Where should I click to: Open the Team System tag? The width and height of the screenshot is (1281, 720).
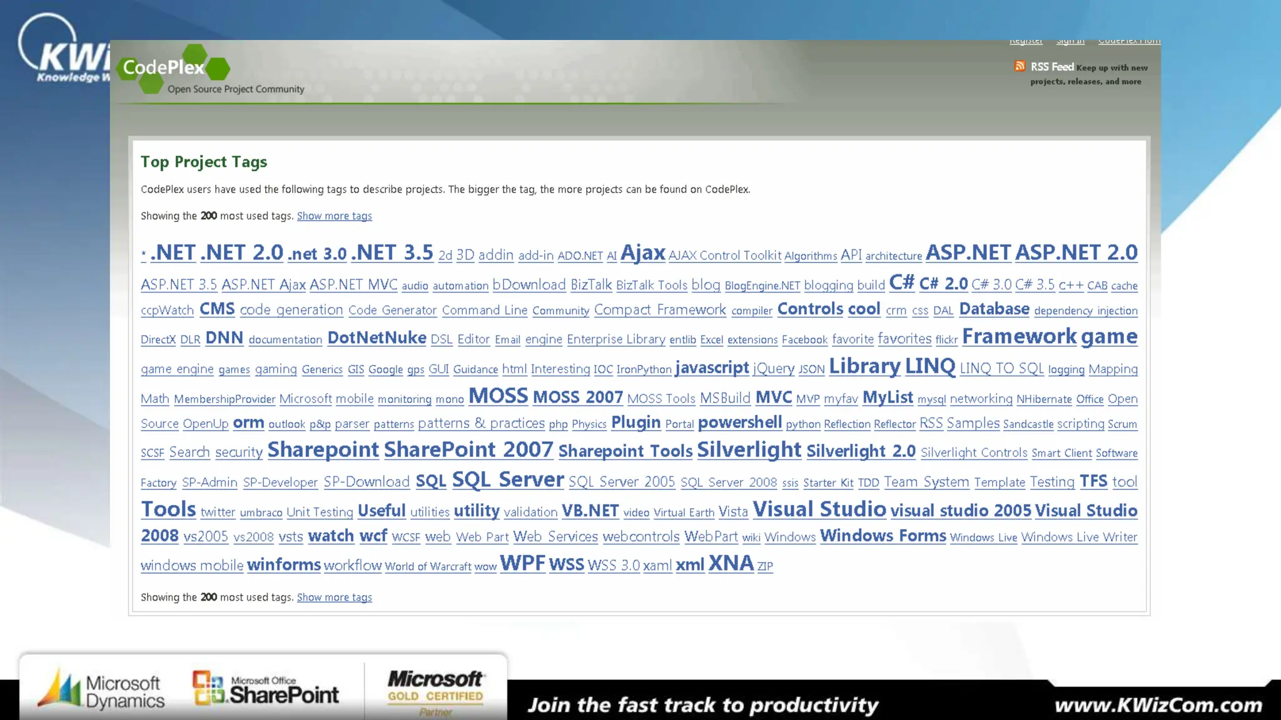[x=926, y=482]
